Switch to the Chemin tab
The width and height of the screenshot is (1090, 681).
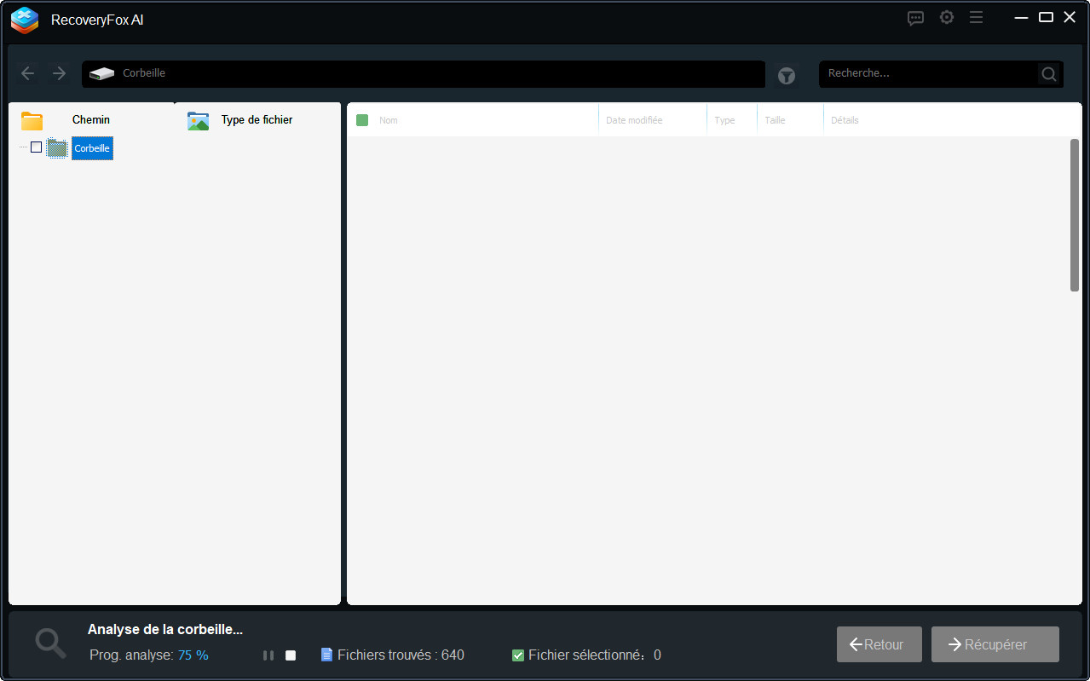[x=91, y=120]
